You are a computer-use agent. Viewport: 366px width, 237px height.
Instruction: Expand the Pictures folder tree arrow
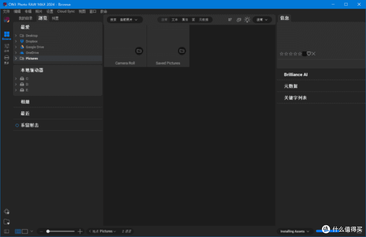16,58
